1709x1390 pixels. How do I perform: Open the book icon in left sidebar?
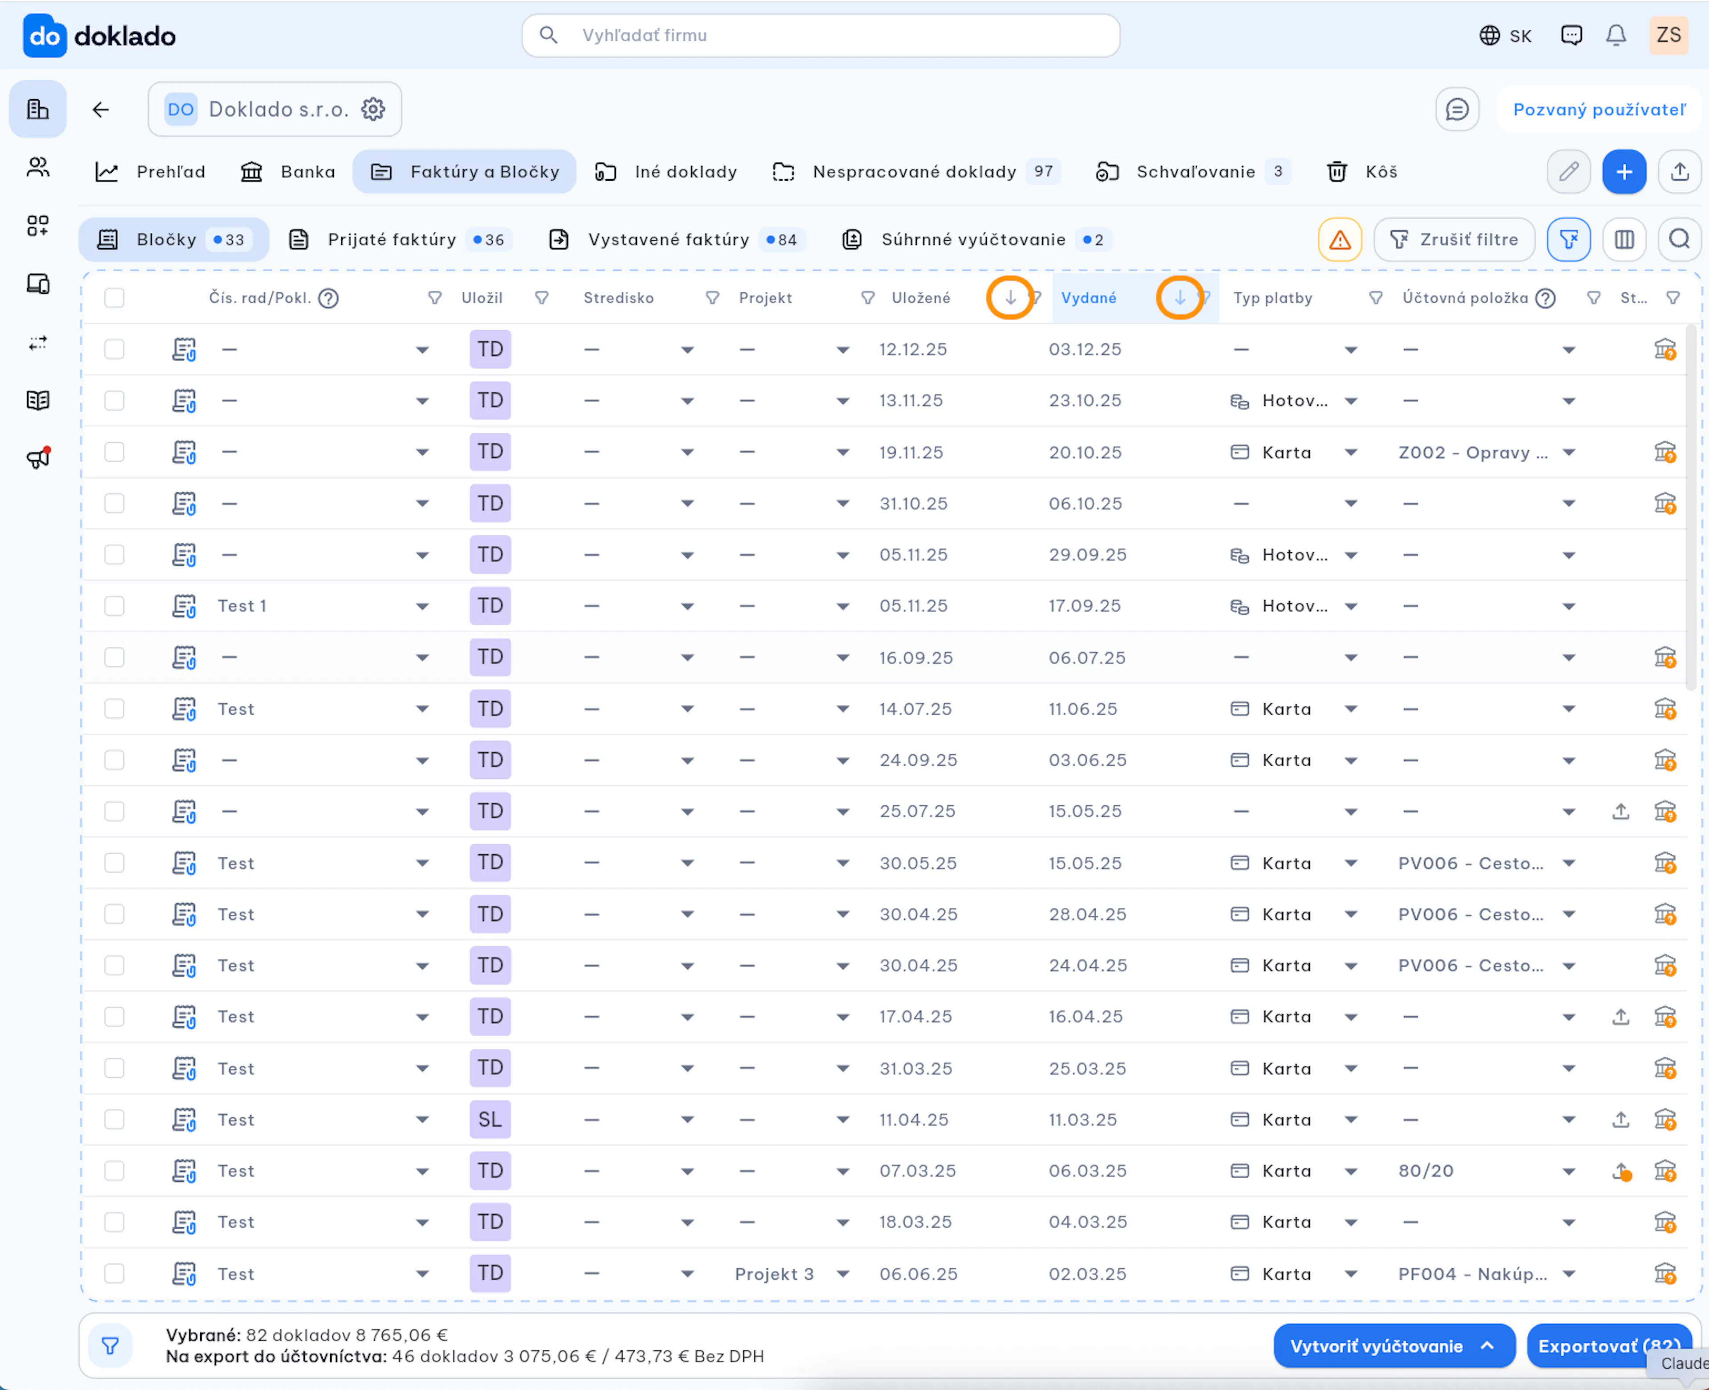(38, 400)
